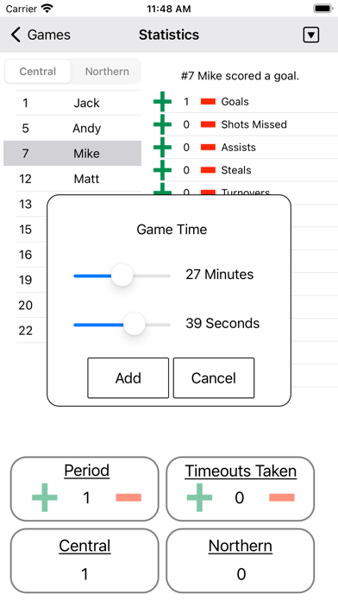Viewport: 338px width, 601px height.
Task: Click the Seconds slider thumb
Action: (135, 324)
